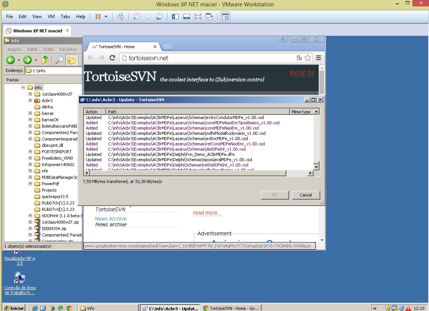Click the translate icon in the Chrome address bar
The height and width of the screenshot is (311, 429).
click(x=299, y=58)
